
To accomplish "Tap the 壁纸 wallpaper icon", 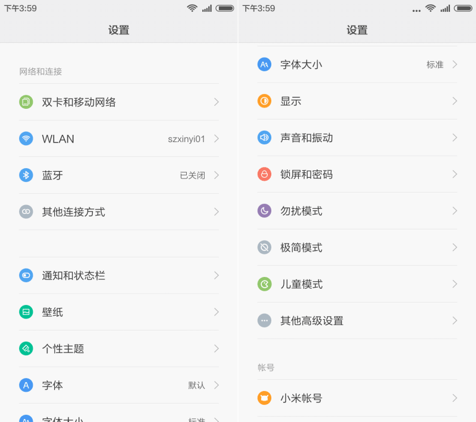I will coord(26,312).
